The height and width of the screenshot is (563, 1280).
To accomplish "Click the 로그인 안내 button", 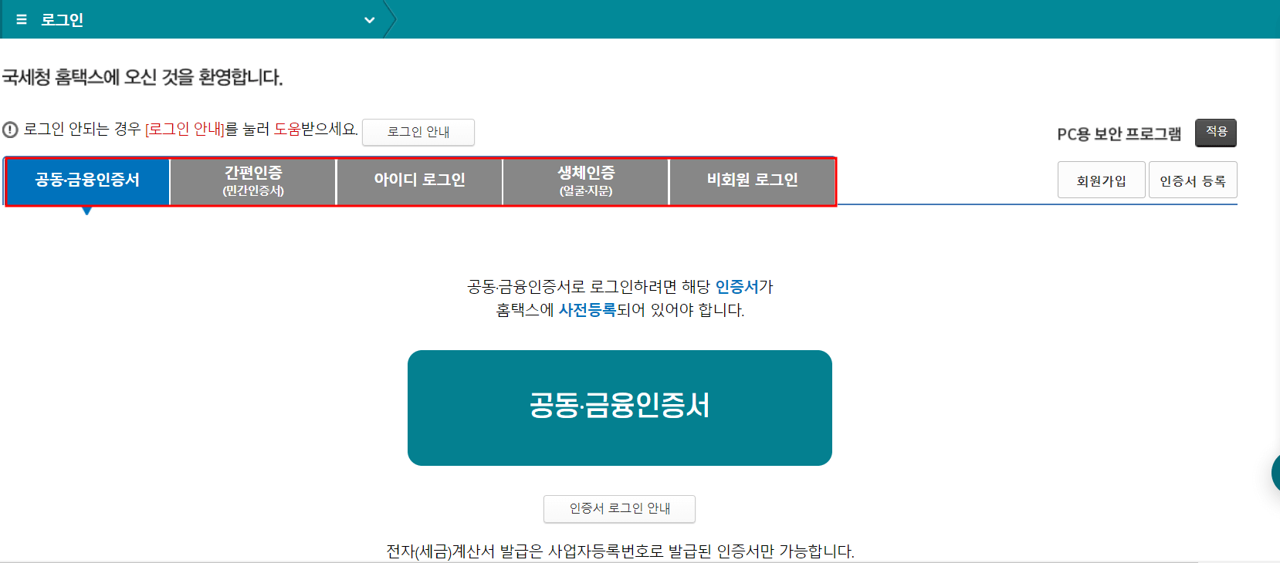I will tap(418, 132).
